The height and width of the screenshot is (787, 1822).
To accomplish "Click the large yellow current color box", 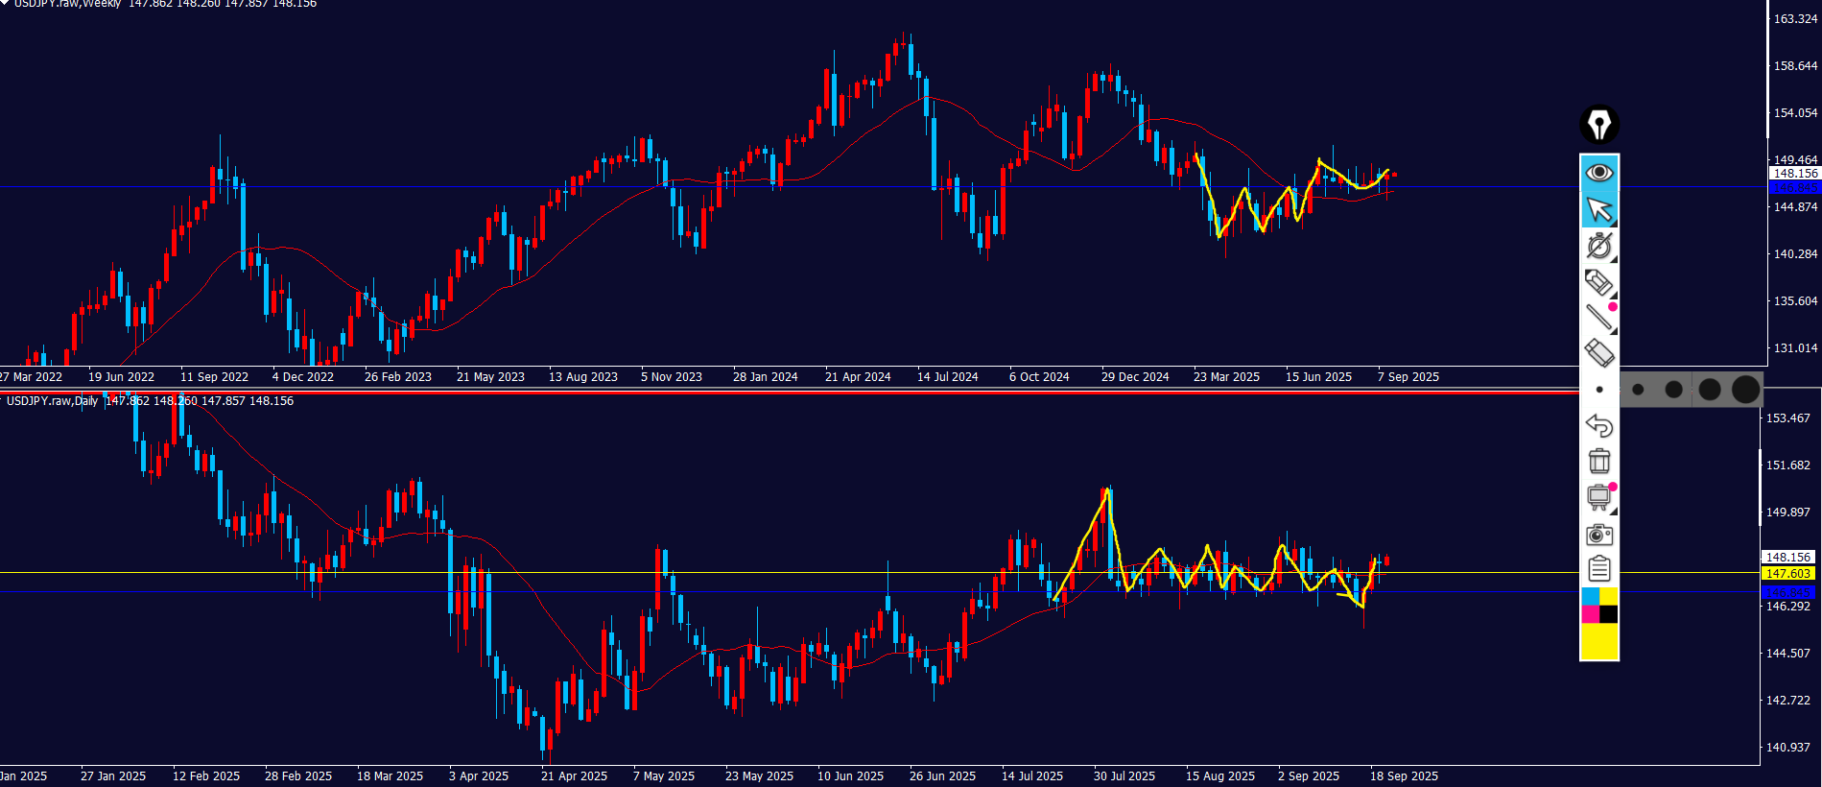I will (1599, 641).
